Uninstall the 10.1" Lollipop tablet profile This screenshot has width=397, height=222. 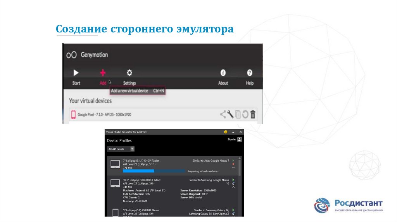coord(233,183)
